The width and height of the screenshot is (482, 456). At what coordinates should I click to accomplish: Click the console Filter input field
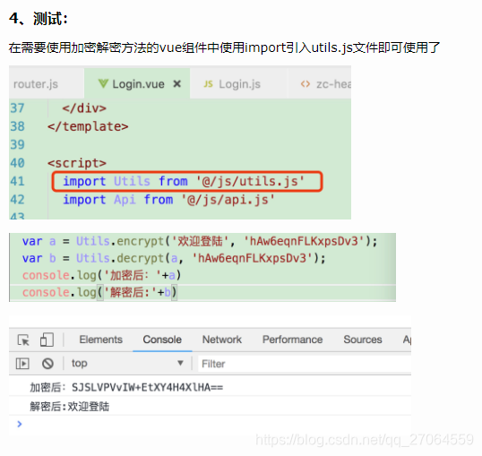tap(305, 364)
